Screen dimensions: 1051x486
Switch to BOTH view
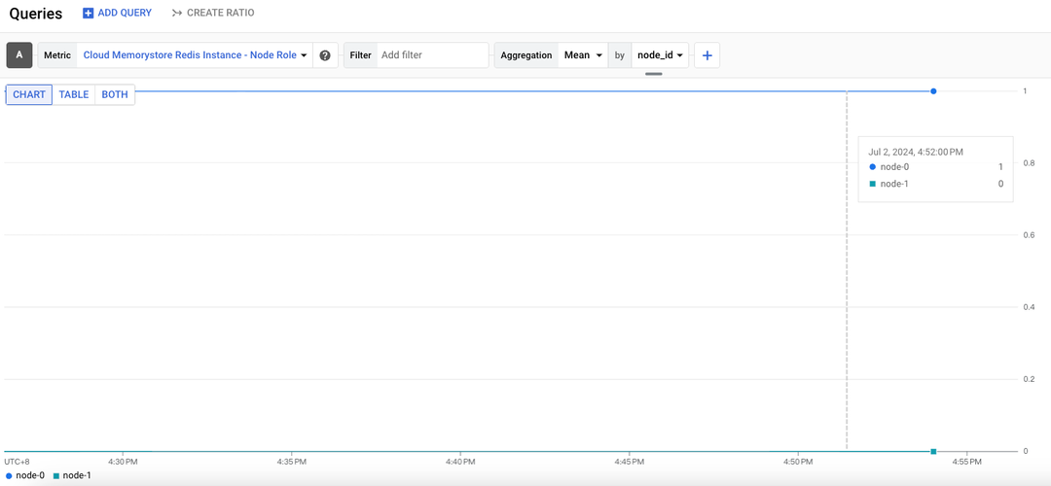click(x=115, y=94)
